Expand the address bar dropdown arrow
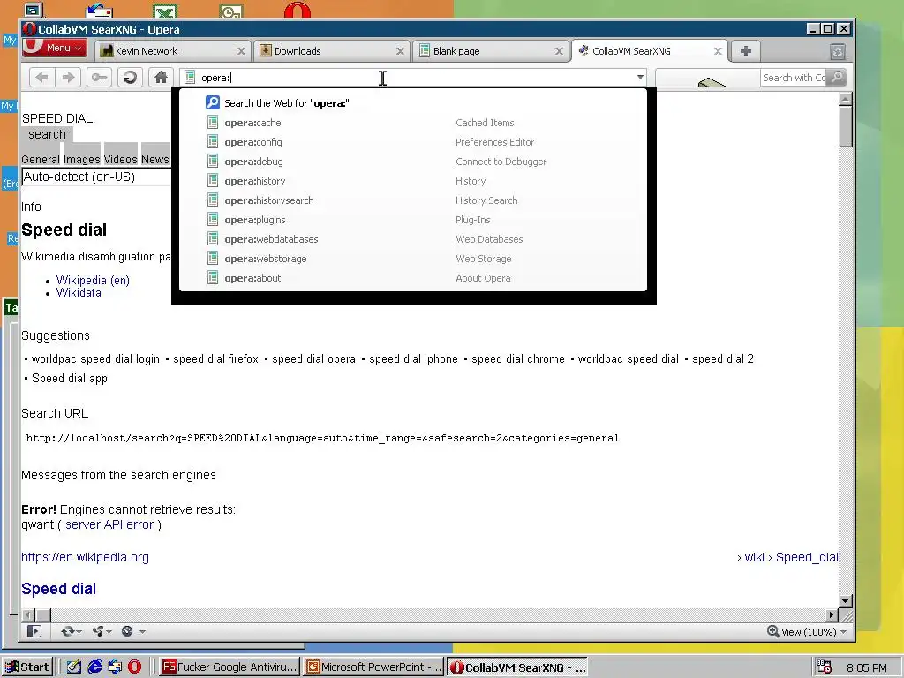904x678 pixels. [640, 78]
